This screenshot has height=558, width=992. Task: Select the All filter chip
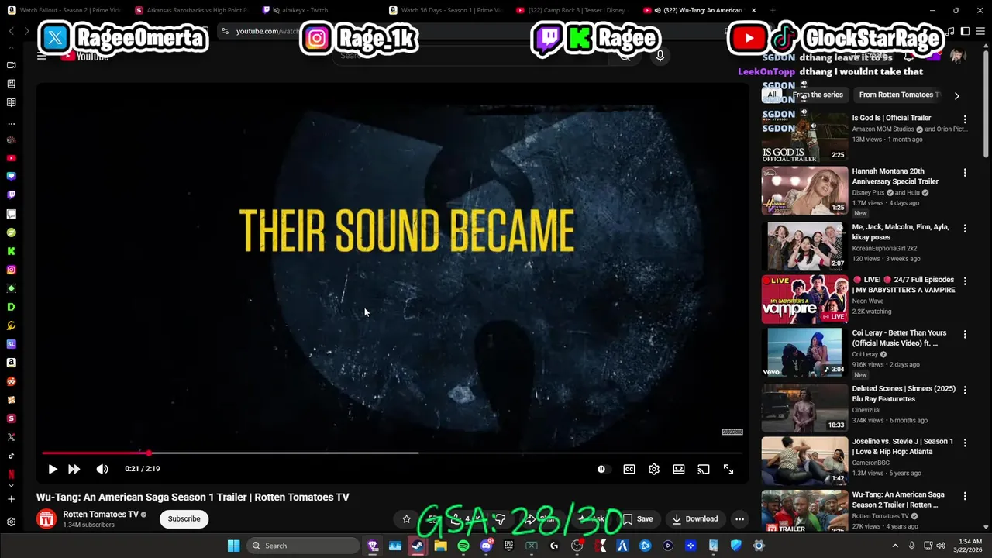[x=771, y=95]
